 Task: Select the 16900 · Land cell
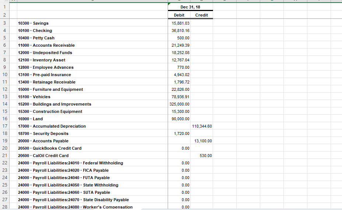point(93,119)
